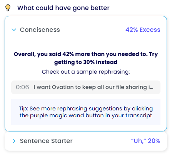Click "Try getting to 30% instead" text
Screen dimensions: 172x156
106,58
